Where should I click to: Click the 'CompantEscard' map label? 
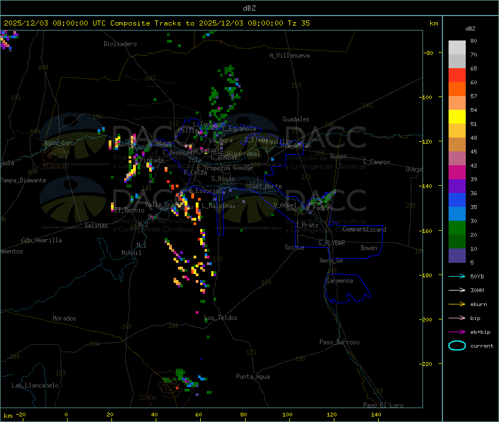click(364, 230)
